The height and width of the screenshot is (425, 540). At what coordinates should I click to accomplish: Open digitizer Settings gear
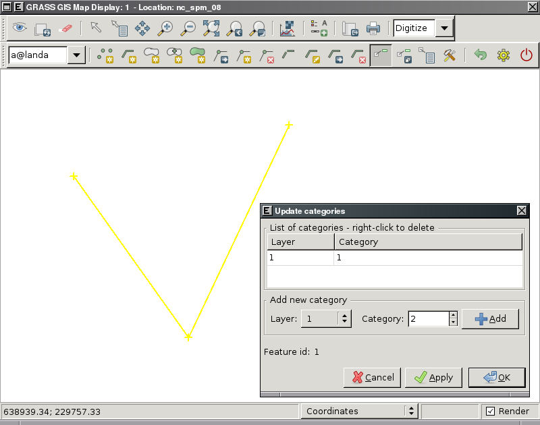[x=504, y=55]
